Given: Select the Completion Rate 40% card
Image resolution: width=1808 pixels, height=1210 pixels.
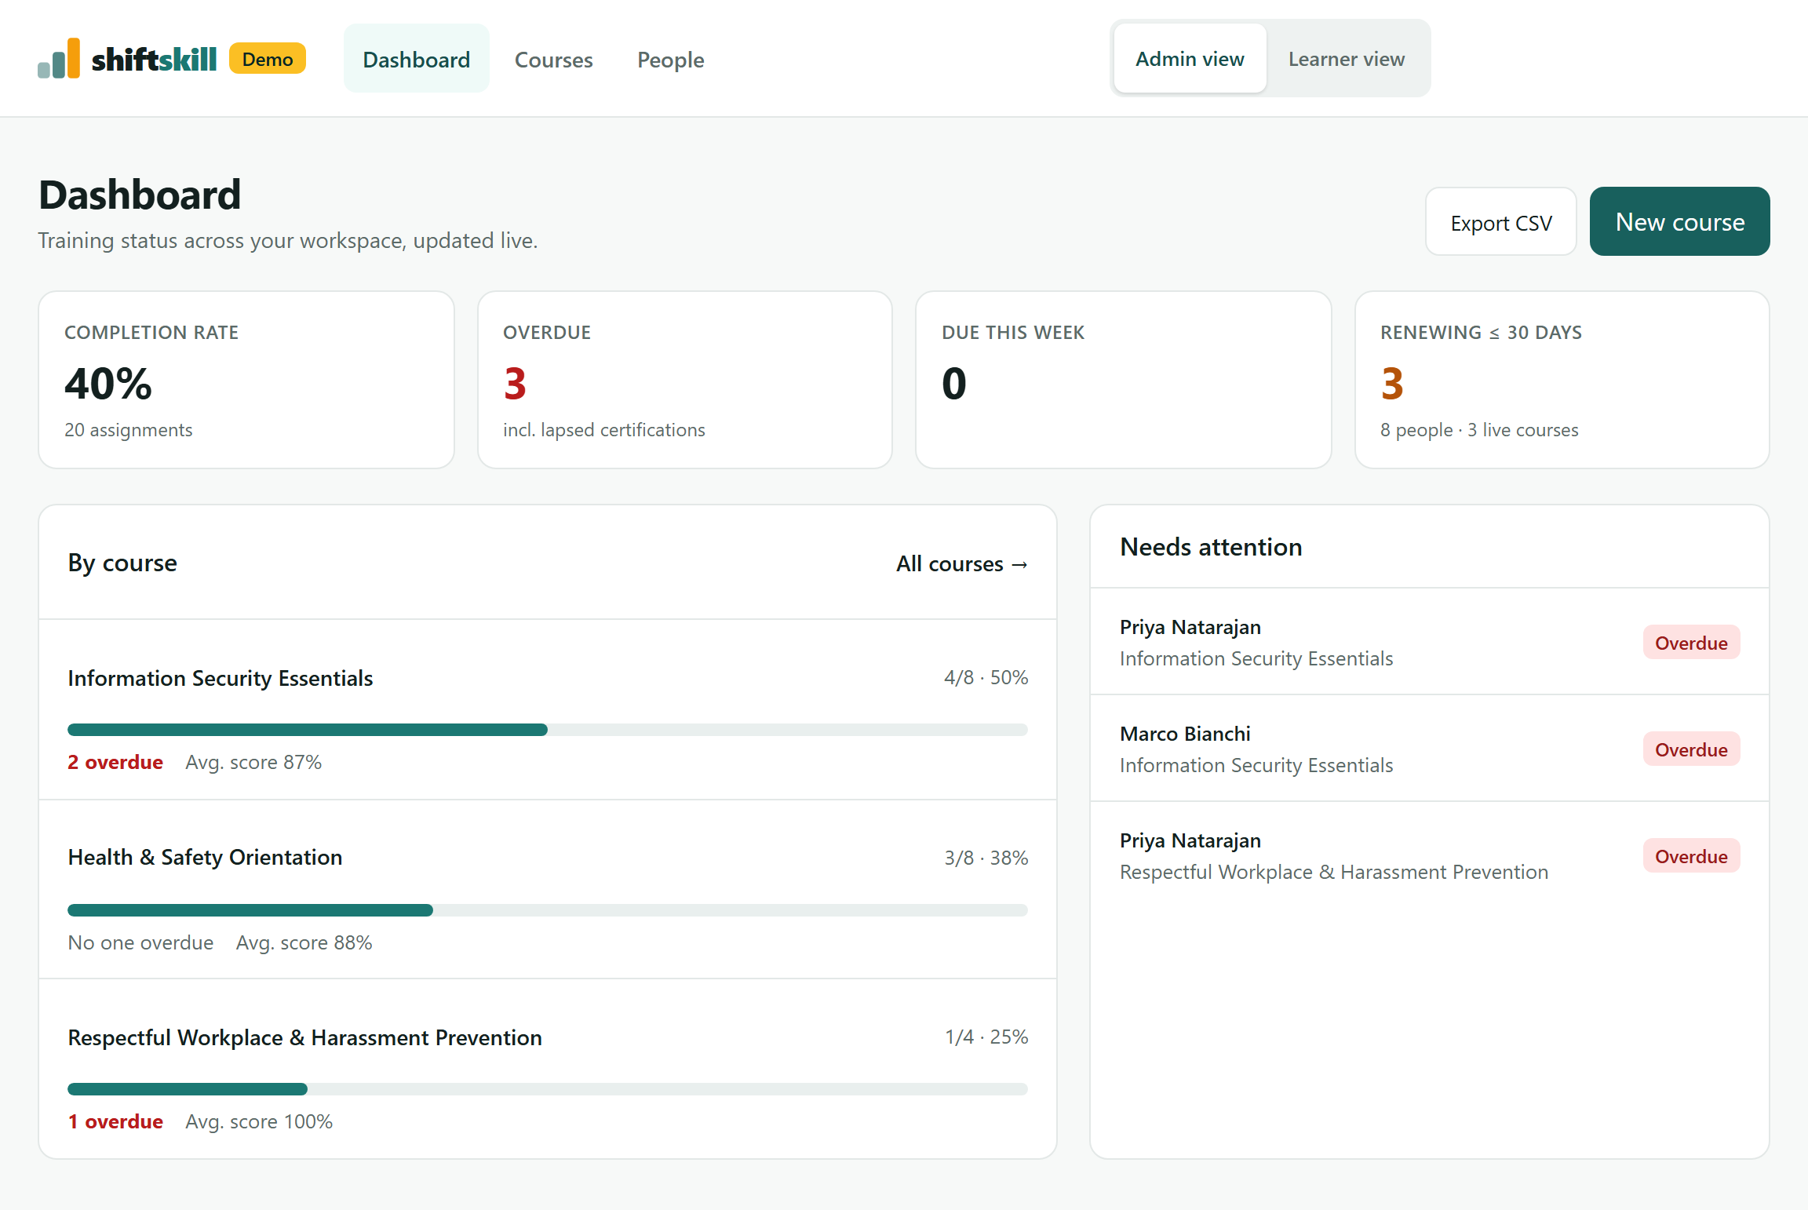Looking at the screenshot, I should (246, 380).
